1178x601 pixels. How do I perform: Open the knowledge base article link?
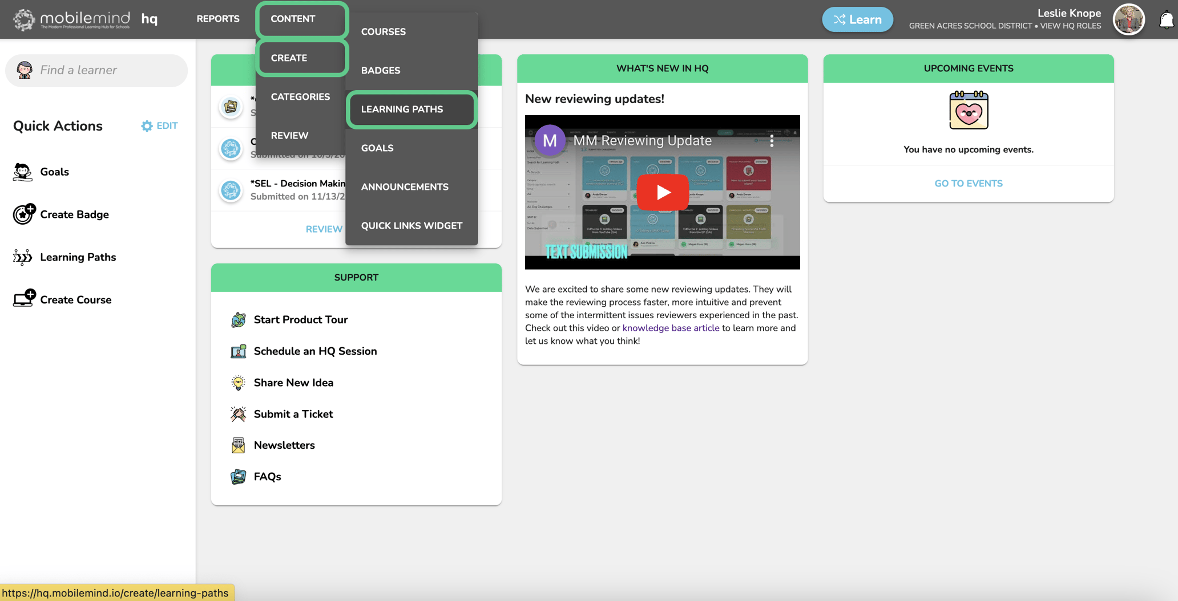670,328
